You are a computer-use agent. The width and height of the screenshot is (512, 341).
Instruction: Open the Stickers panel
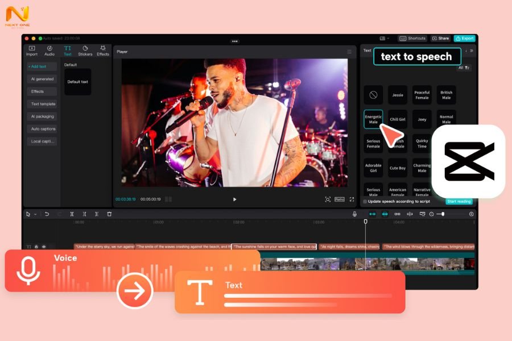[85, 51]
